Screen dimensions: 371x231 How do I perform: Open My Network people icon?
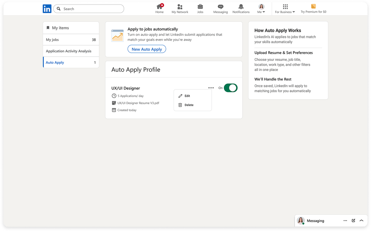click(180, 7)
